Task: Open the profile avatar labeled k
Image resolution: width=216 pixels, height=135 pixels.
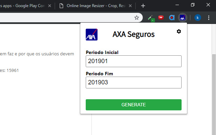Action: (x=197, y=18)
